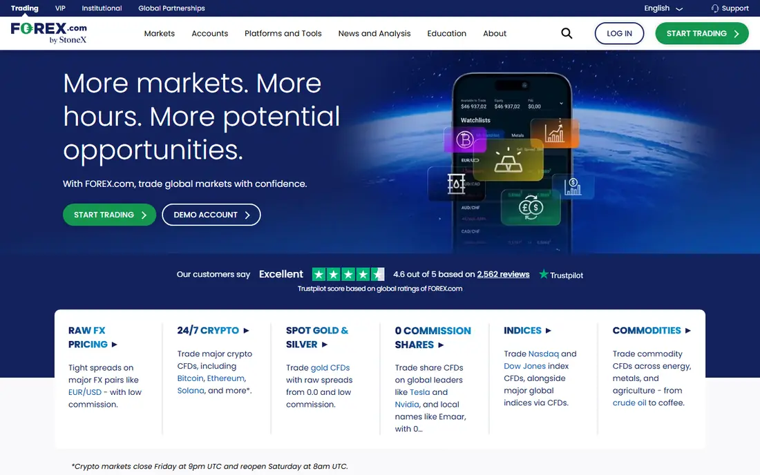Open the EUR/USD link
Screen dimensions: 760x475
pos(85,392)
